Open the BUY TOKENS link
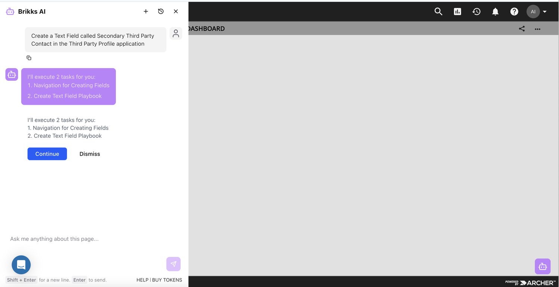The image size is (559, 287). tap(167, 280)
